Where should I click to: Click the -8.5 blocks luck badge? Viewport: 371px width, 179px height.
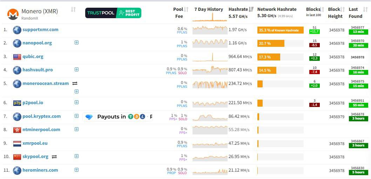(315, 45)
